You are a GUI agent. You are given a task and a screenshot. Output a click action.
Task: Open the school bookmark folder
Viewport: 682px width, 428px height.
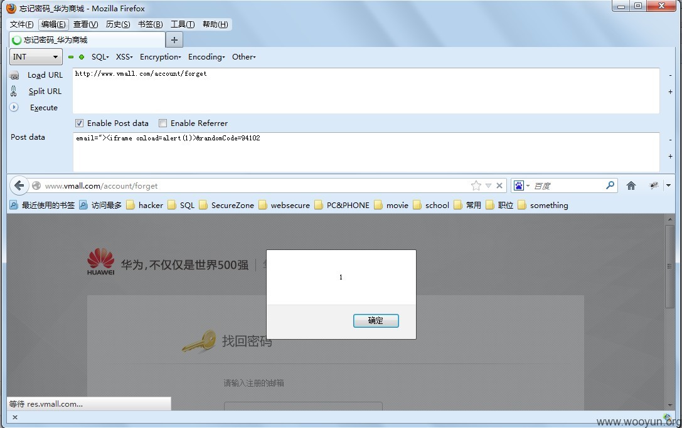pos(431,205)
